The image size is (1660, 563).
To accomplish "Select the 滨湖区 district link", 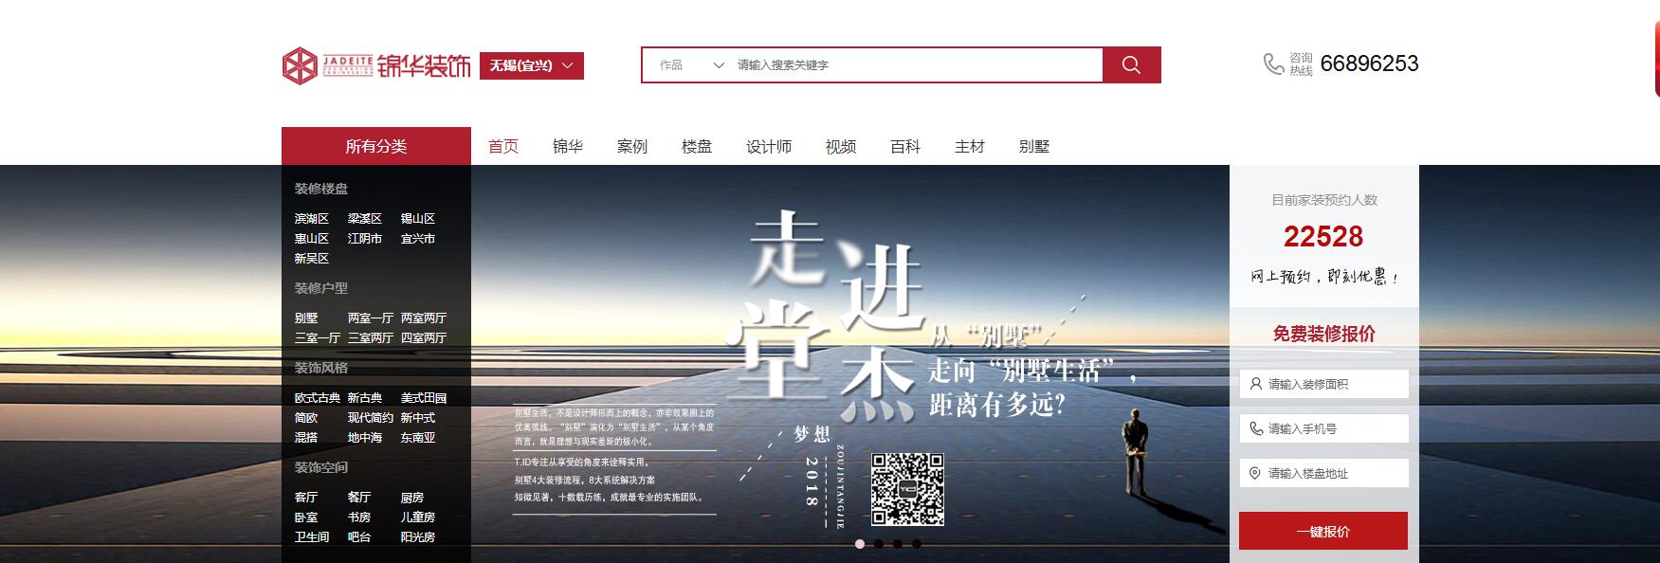I will 311,219.
